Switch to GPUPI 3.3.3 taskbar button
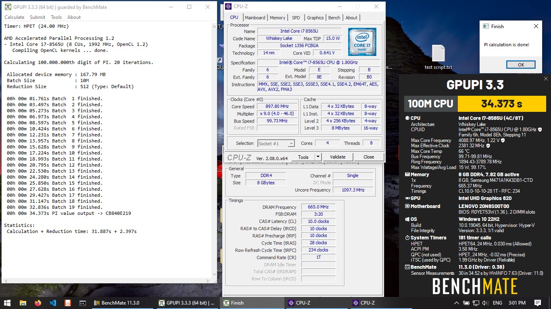Image resolution: width=551 pixels, height=309 pixels. 187,303
